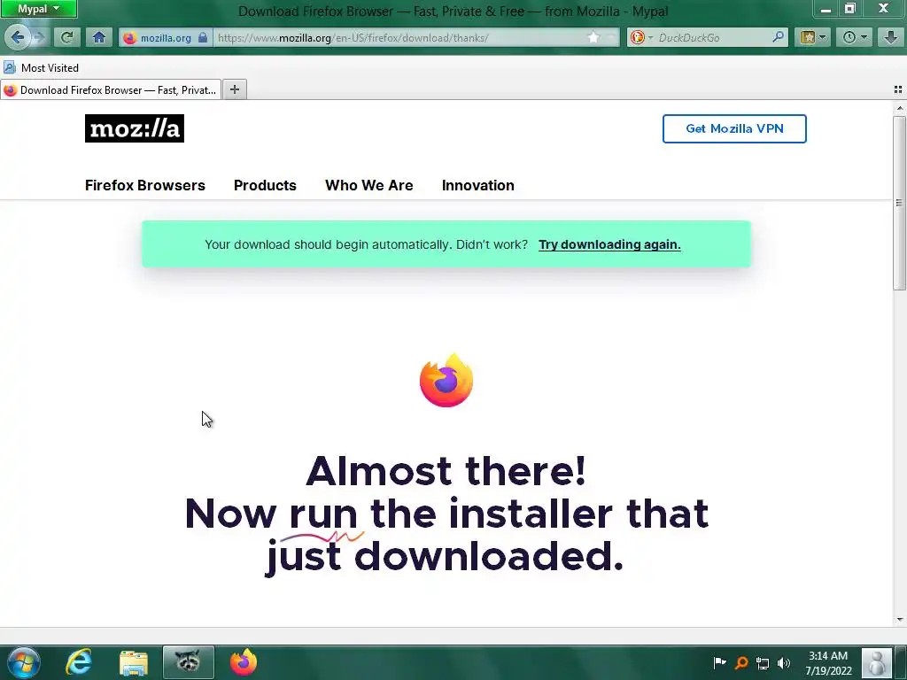Open a new tab with plus button
907x680 pixels.
[x=234, y=89]
